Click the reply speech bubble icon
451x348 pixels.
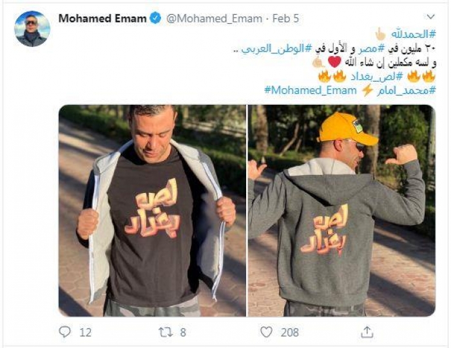[64, 332]
